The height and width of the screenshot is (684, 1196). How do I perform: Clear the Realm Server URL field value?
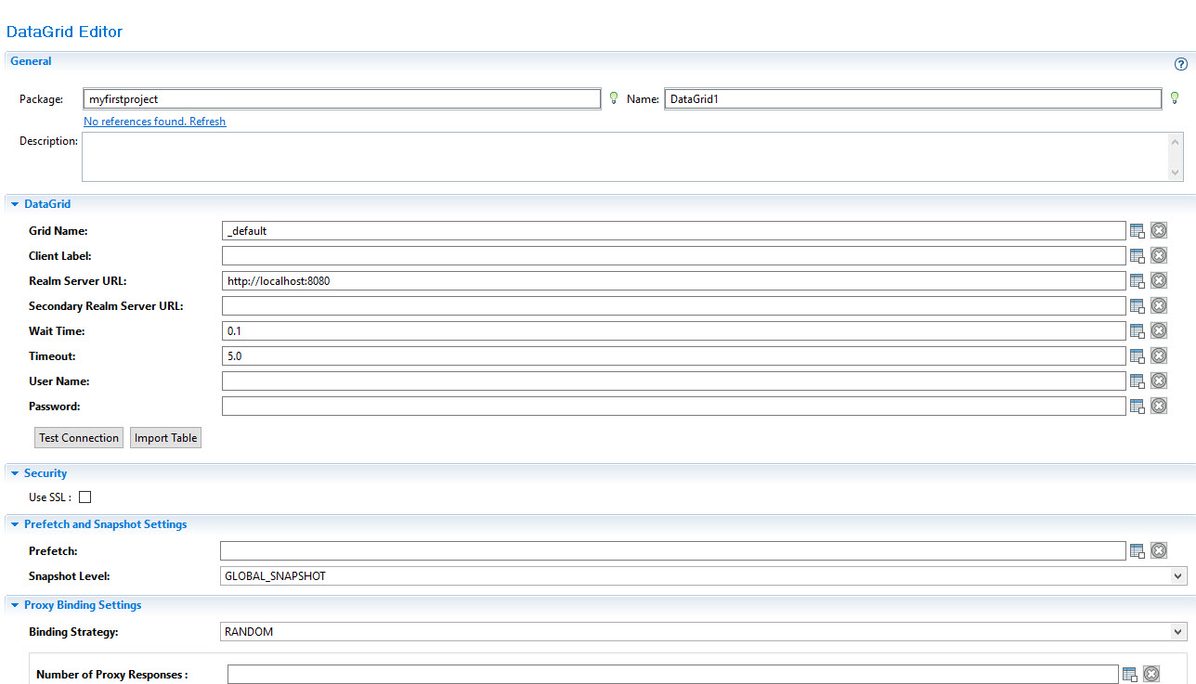[x=1159, y=281]
